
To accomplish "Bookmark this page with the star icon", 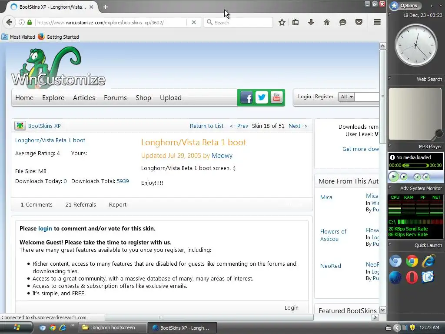I will [x=282, y=22].
